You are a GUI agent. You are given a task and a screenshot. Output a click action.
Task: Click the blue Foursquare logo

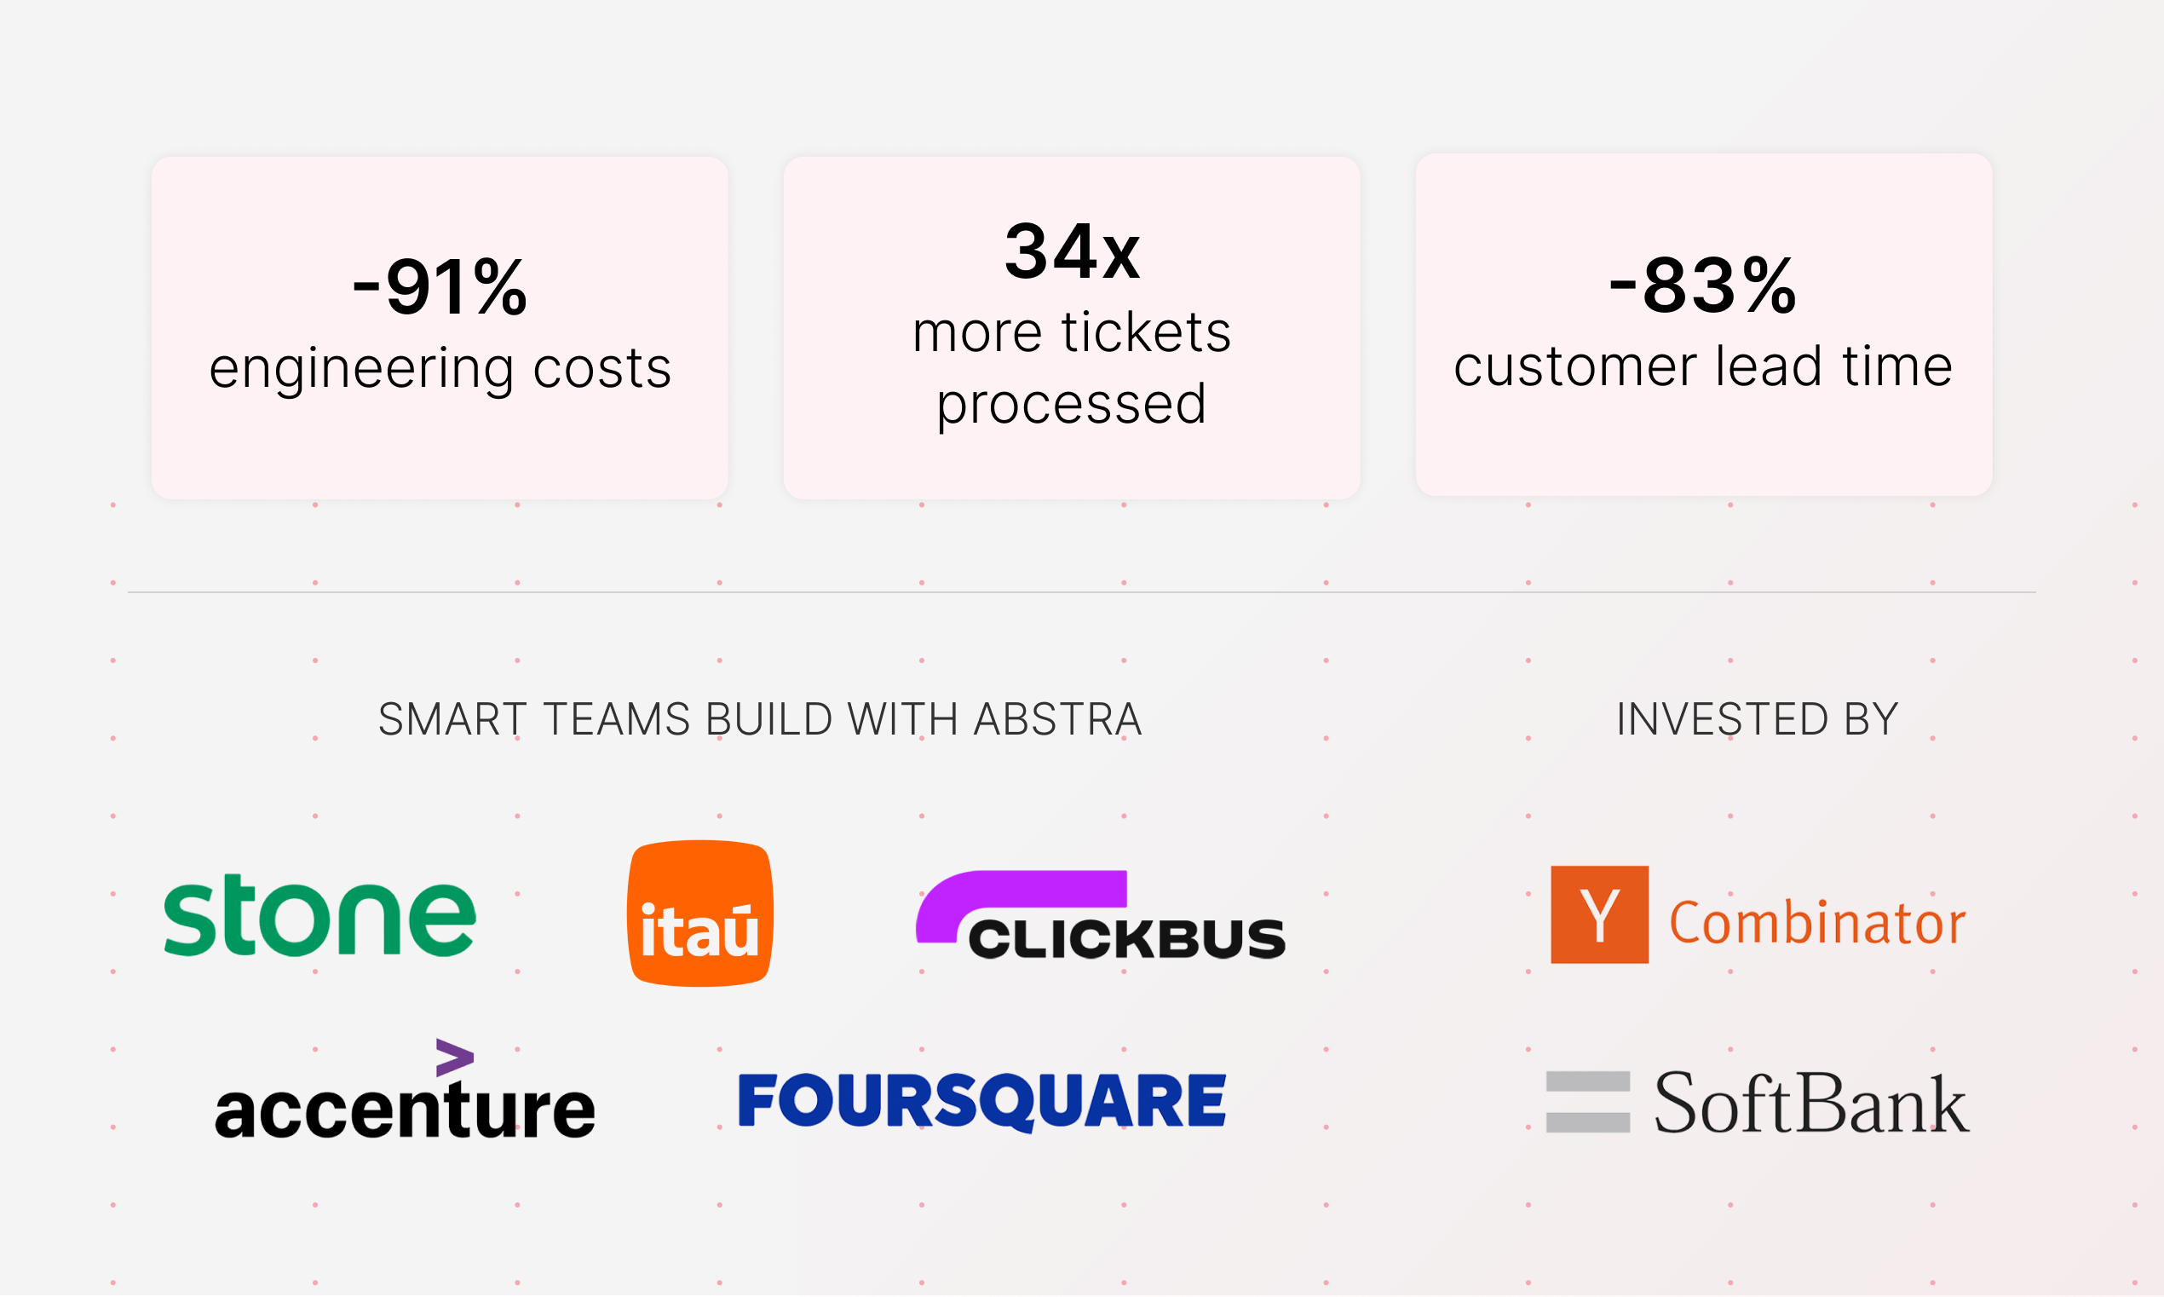pos(982,1101)
